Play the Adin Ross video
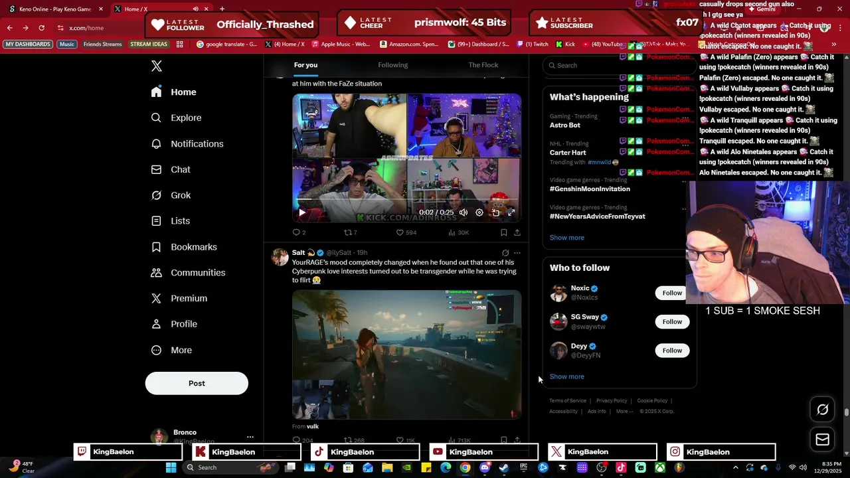The width and height of the screenshot is (850, 478). point(301,212)
